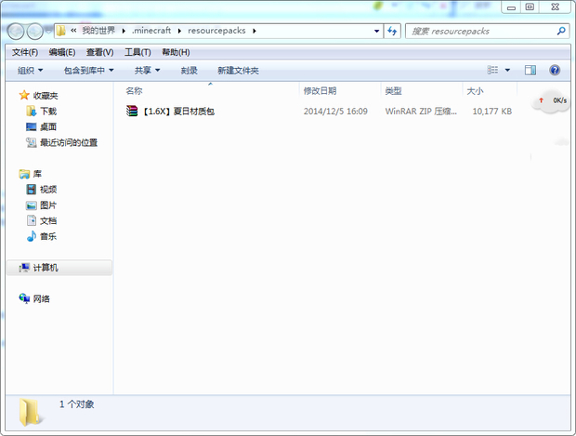576x436 pixels.
Task: Click the 网络 globe icon
Action: pyautogui.click(x=24, y=298)
